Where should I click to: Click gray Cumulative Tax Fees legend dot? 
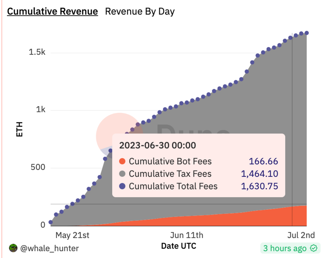pos(122,174)
